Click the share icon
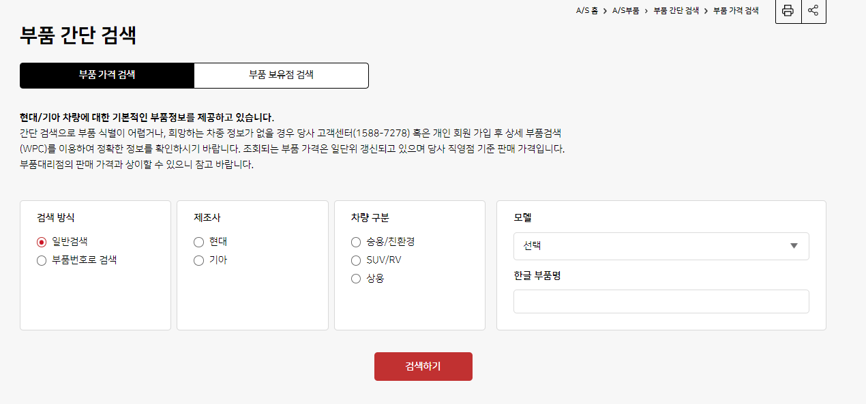Viewport: 866px width, 404px height. pos(813,11)
